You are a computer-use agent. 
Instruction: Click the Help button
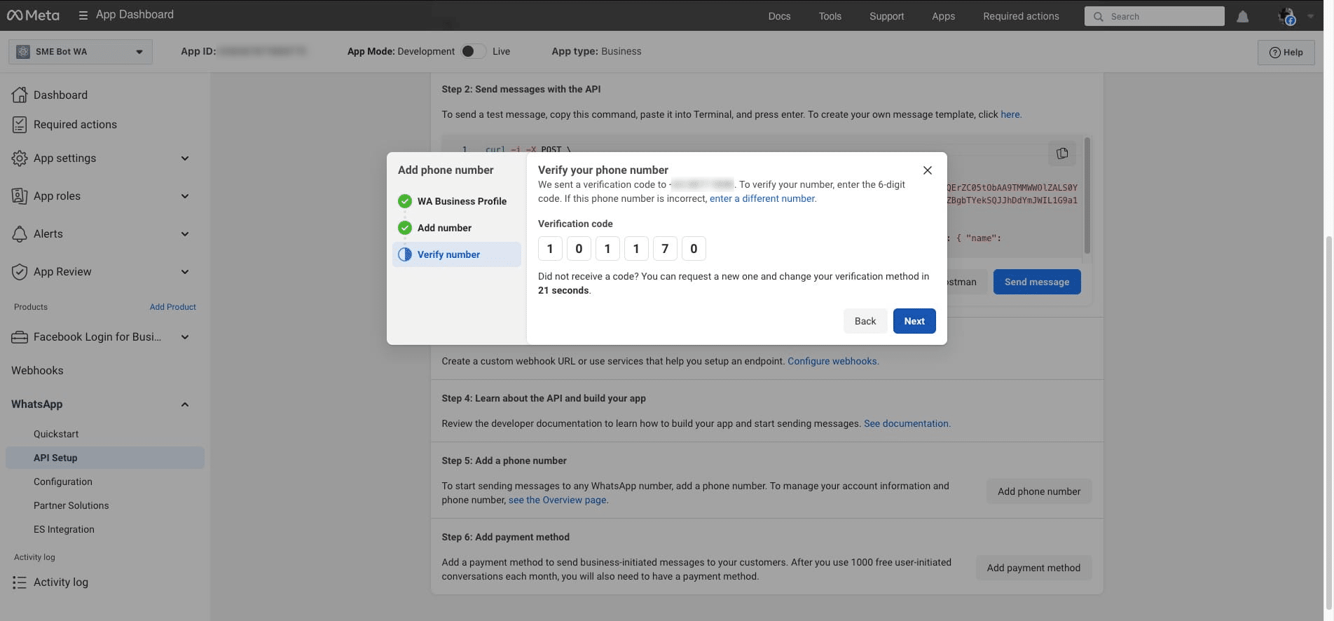tap(1286, 52)
